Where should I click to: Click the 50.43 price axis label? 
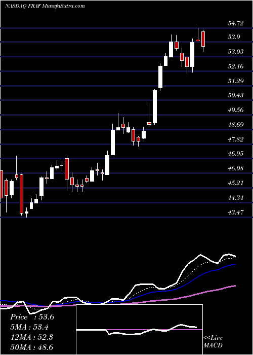coord(236,95)
